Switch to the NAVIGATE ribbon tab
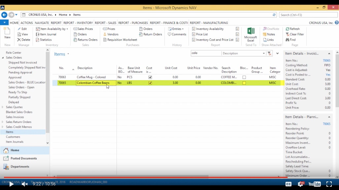 click(42, 23)
